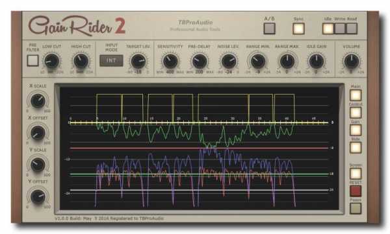The width and height of the screenshot is (390, 234).
Task: Click the Pause display button
Action: click(x=356, y=209)
